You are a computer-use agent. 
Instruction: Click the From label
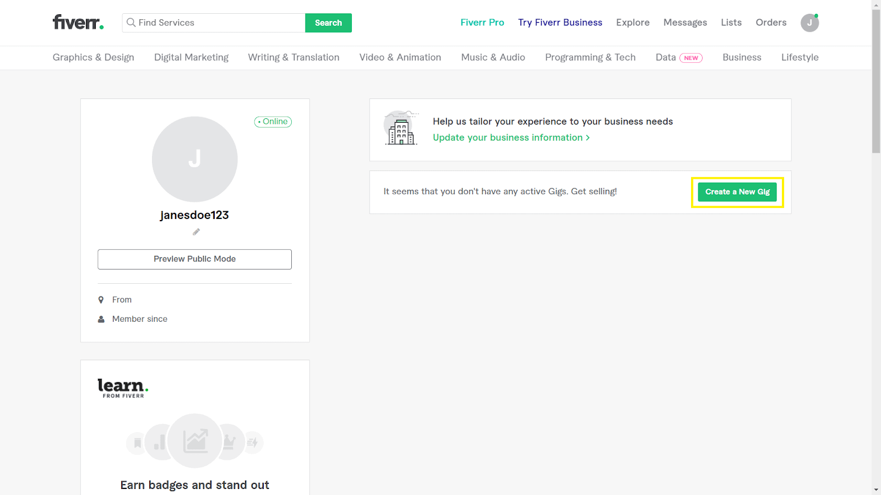tap(122, 300)
